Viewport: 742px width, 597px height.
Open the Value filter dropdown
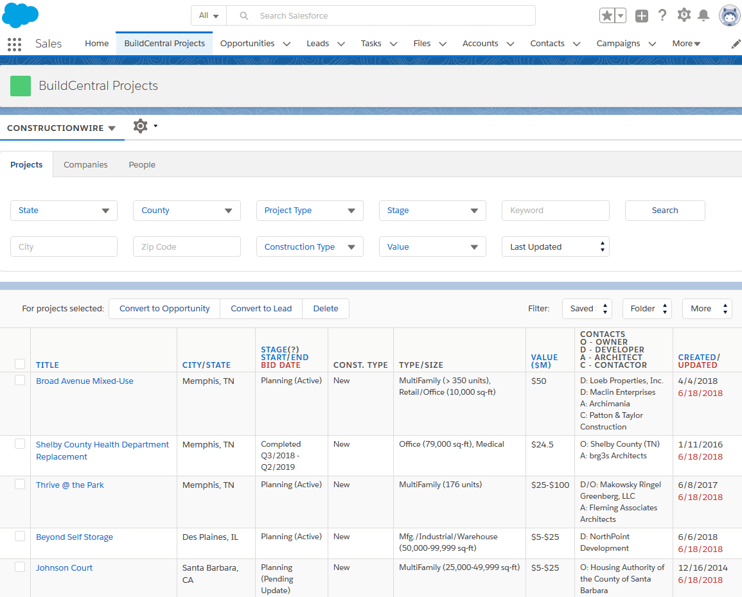[x=432, y=247]
